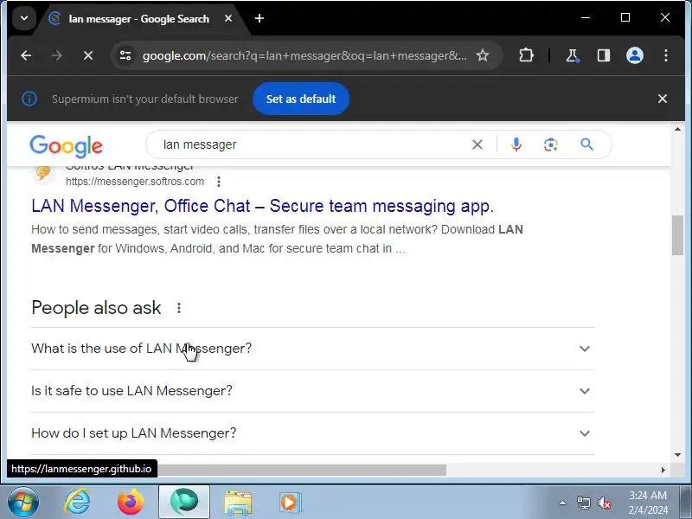This screenshot has width=692, height=519.
Task: Select the 'lan messager - Google Search' tab
Action: pyautogui.click(x=138, y=19)
